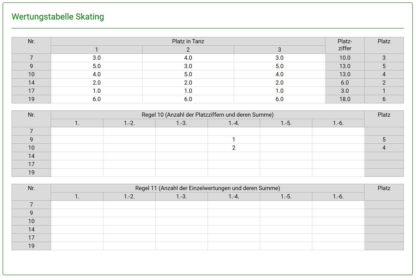Image resolution: width=416 pixels, height=280 pixels.
Task: Select the Regel 11 table header
Action: (x=207, y=188)
